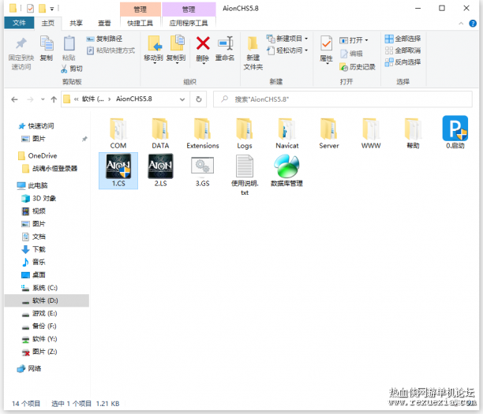Open the 1.CS Aion launcher file
483x414 pixels.
(118, 170)
